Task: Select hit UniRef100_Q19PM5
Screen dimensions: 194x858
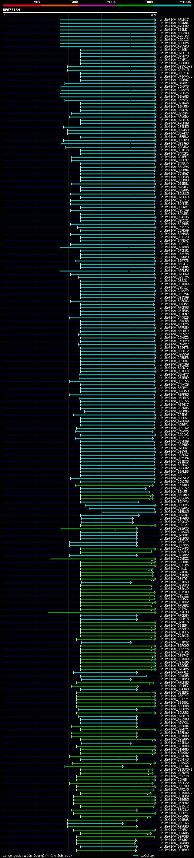Action: pyautogui.click(x=174, y=750)
